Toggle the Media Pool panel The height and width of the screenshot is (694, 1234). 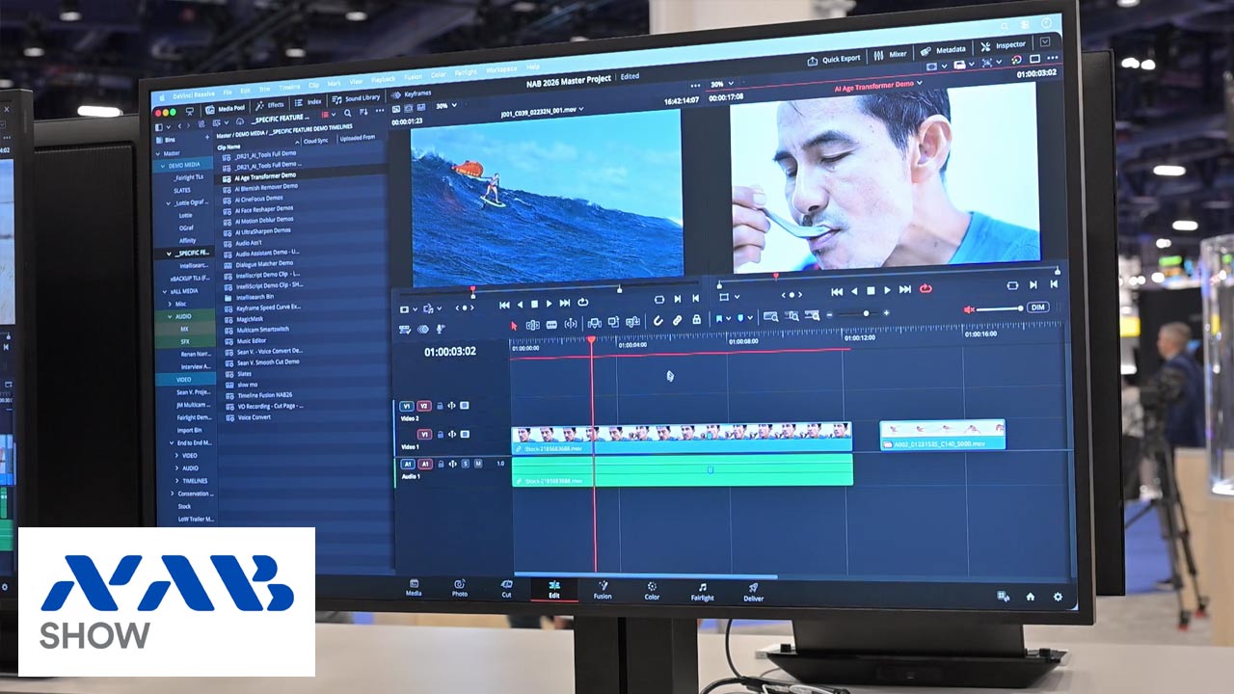[x=224, y=109]
